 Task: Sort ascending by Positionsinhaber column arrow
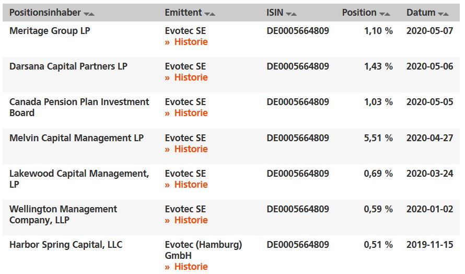92,14
